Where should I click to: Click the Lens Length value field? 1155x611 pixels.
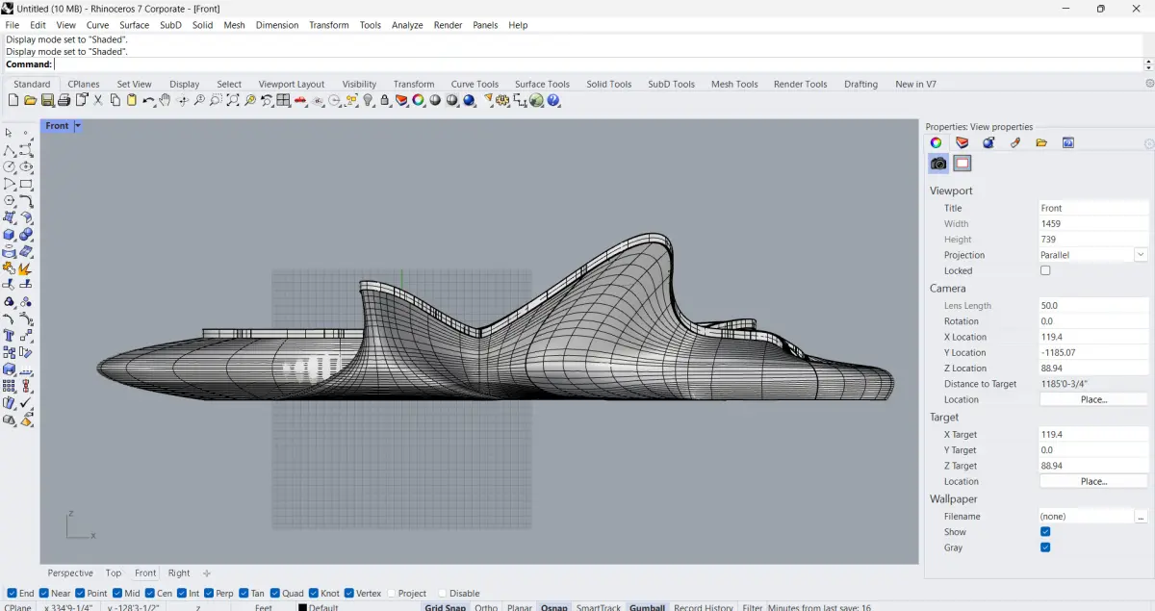1093,305
